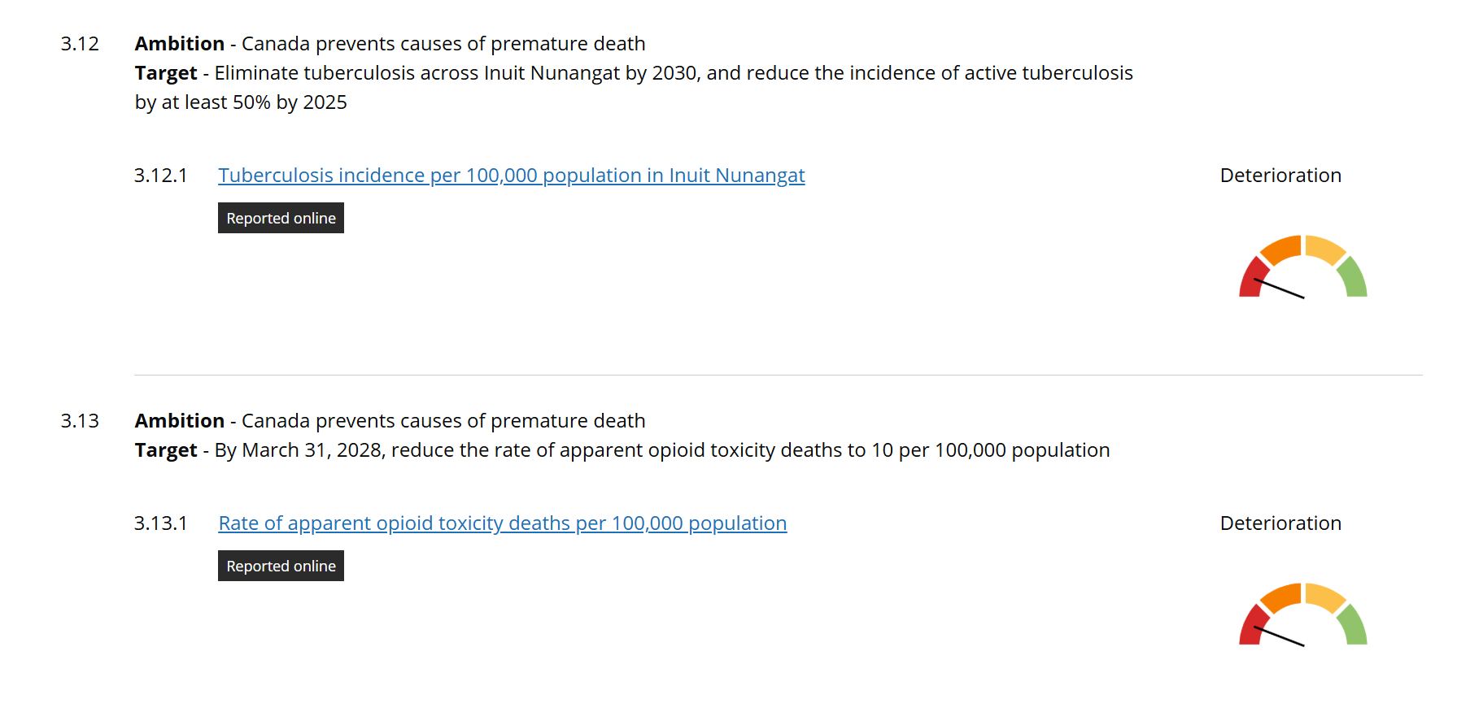Image resolution: width=1457 pixels, height=712 pixels.
Task: Click the black needle on the tuberculosis gauge
Action: click(1285, 291)
